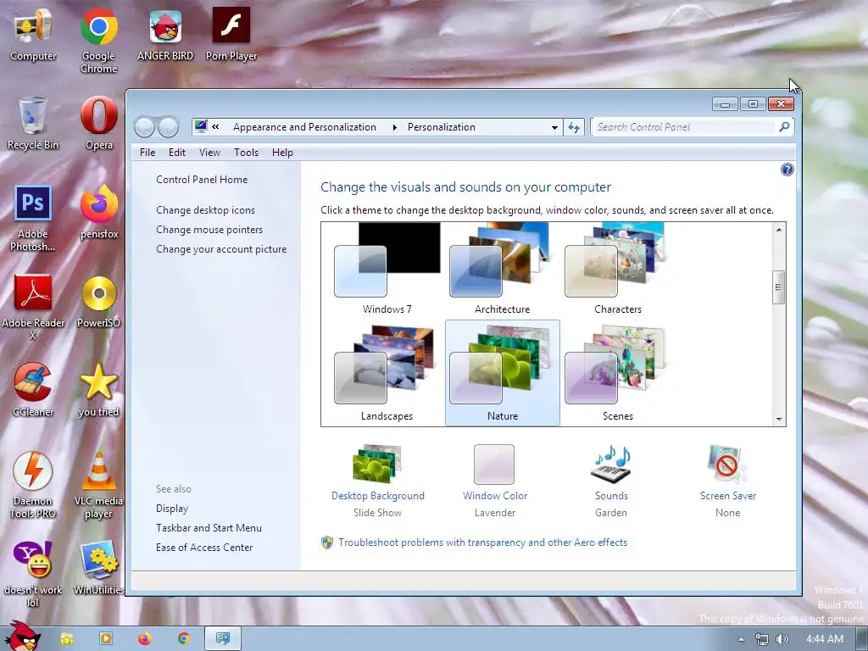This screenshot has height=651, width=868.
Task: Click the network tray icon
Action: pyautogui.click(x=762, y=639)
